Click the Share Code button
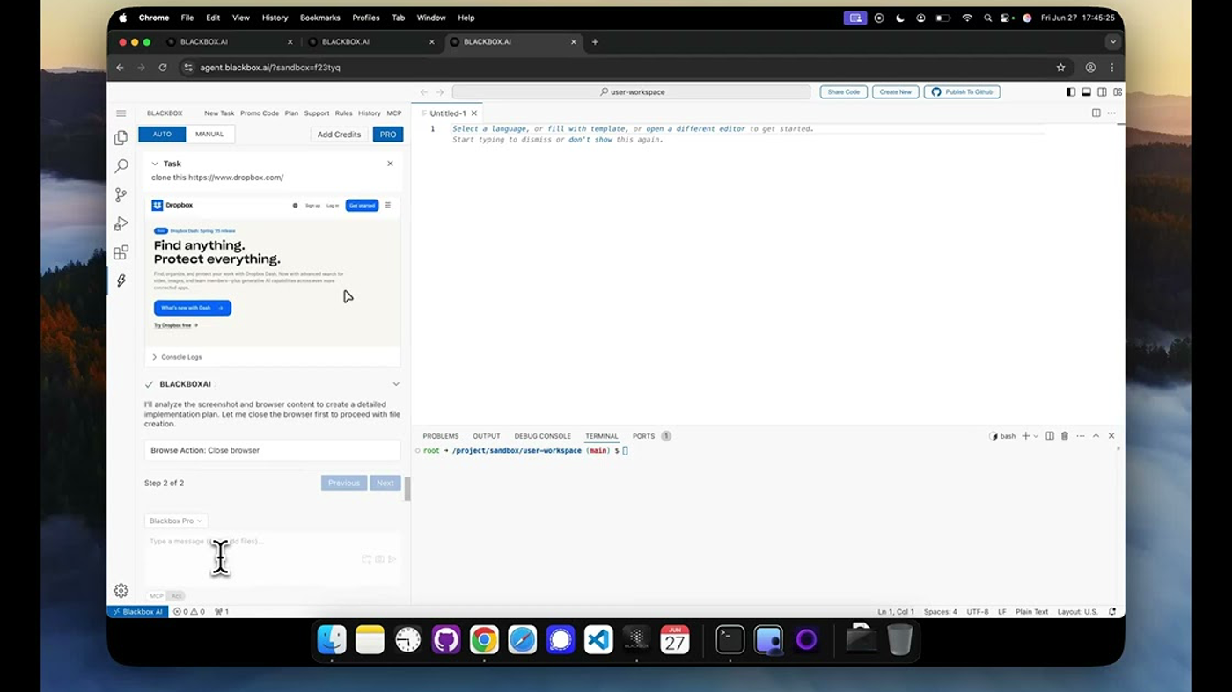This screenshot has width=1232, height=692. click(x=843, y=92)
